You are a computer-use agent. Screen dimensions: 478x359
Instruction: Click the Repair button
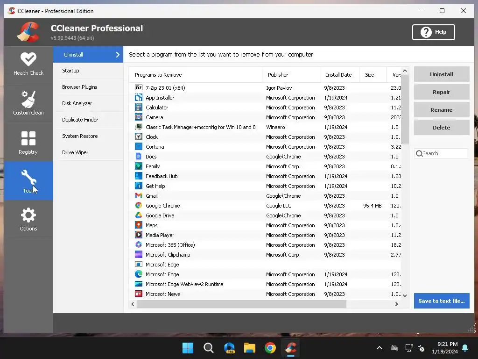[442, 92]
